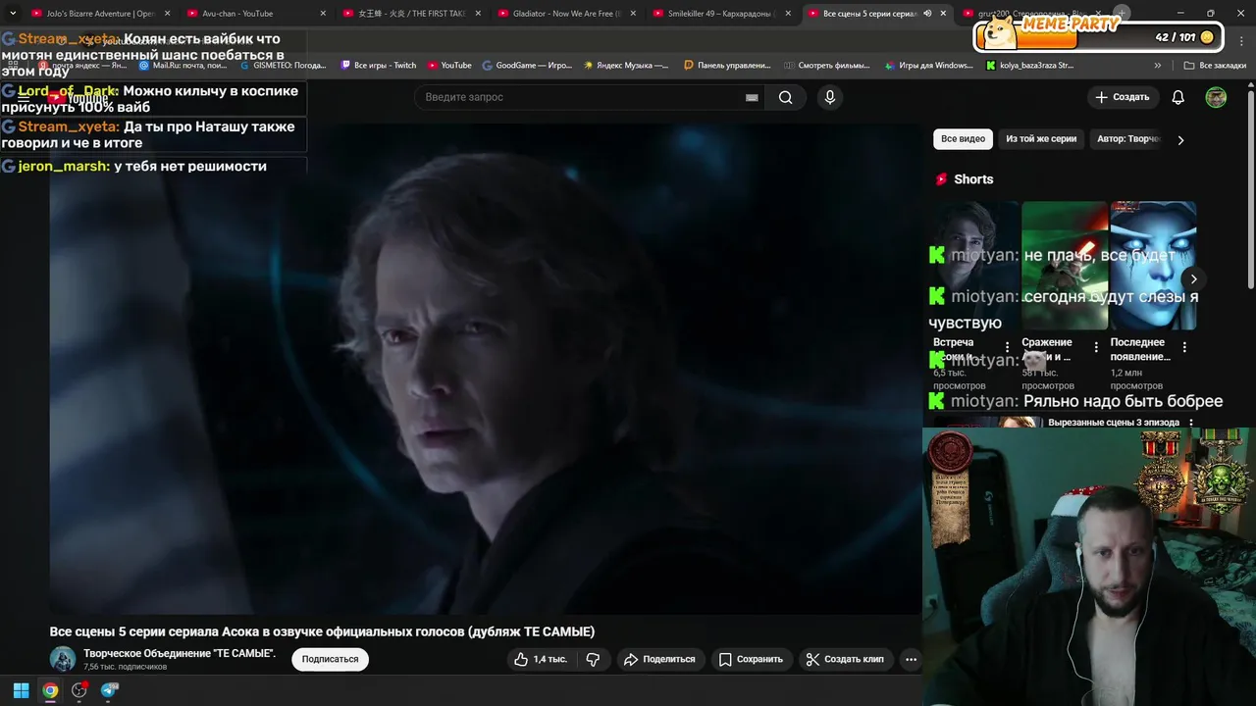Open the OBS Studio taskbar icon
The width and height of the screenshot is (1256, 706).
[79, 690]
